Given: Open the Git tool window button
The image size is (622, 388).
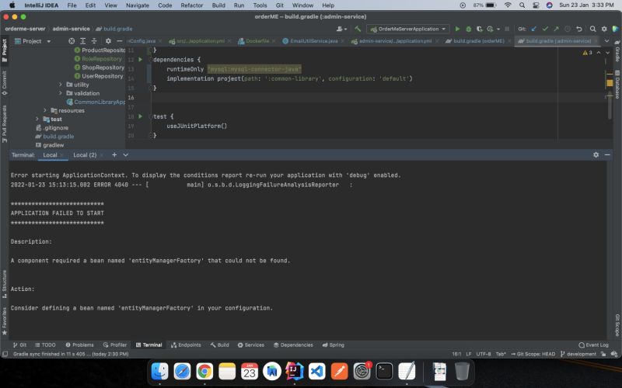Looking at the screenshot, I should (19, 345).
